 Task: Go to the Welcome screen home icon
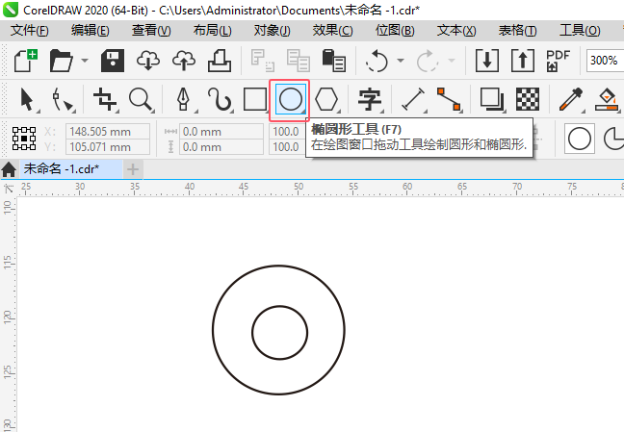(x=9, y=169)
